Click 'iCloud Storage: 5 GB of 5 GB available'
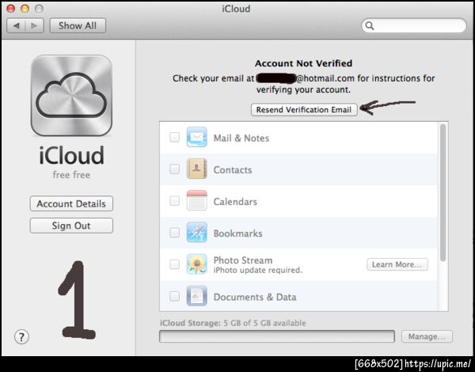The height and width of the screenshot is (372, 475). coord(233,323)
